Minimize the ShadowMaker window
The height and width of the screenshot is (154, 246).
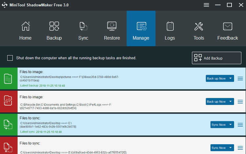tap(218, 5)
